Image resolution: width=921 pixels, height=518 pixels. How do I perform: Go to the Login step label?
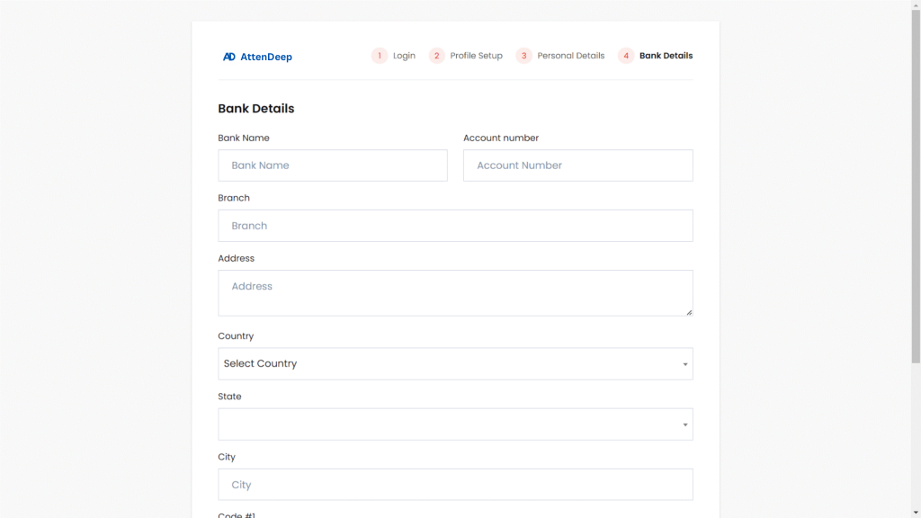click(x=404, y=56)
